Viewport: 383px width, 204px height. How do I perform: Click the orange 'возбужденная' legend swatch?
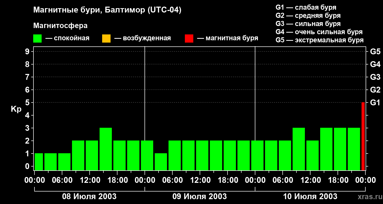[x=106, y=39]
